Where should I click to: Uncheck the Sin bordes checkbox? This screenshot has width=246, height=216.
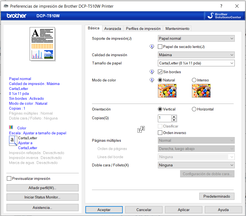click(x=160, y=72)
